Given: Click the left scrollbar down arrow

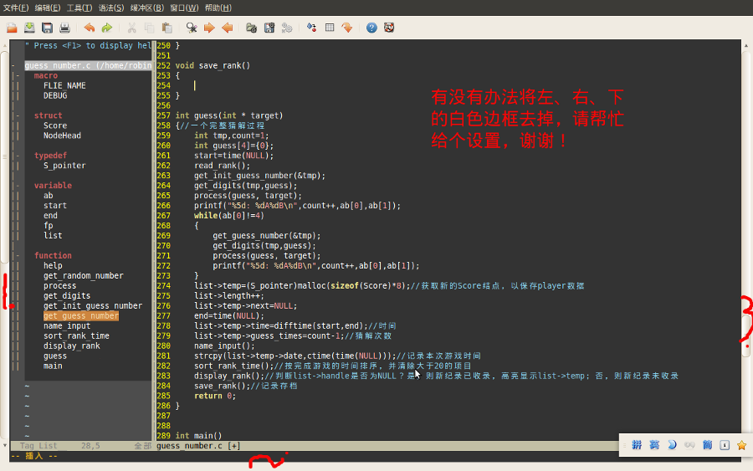Looking at the screenshot, I should coord(5,445).
